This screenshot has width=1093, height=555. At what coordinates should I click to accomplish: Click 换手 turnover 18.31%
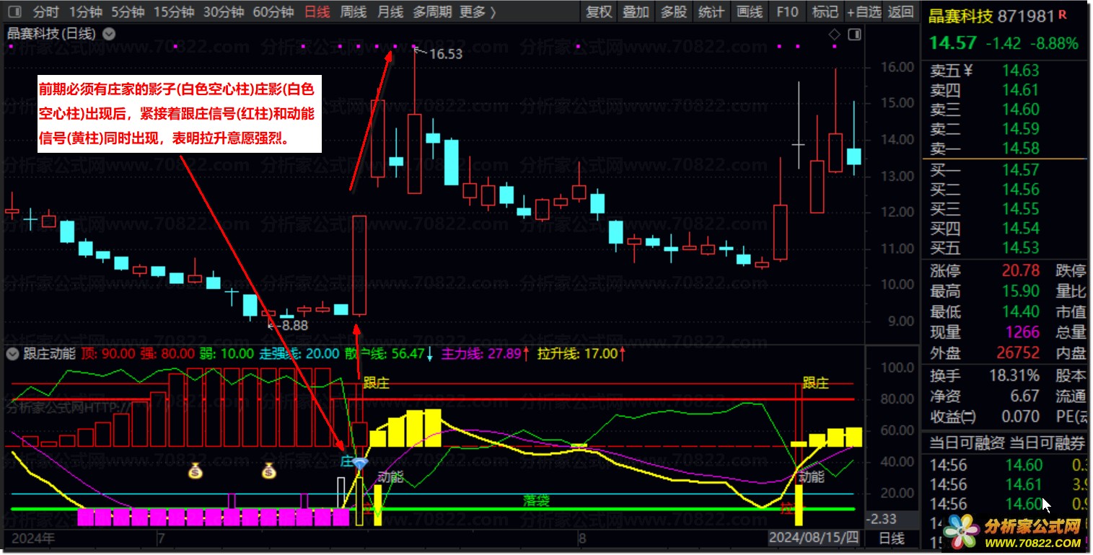(1014, 376)
